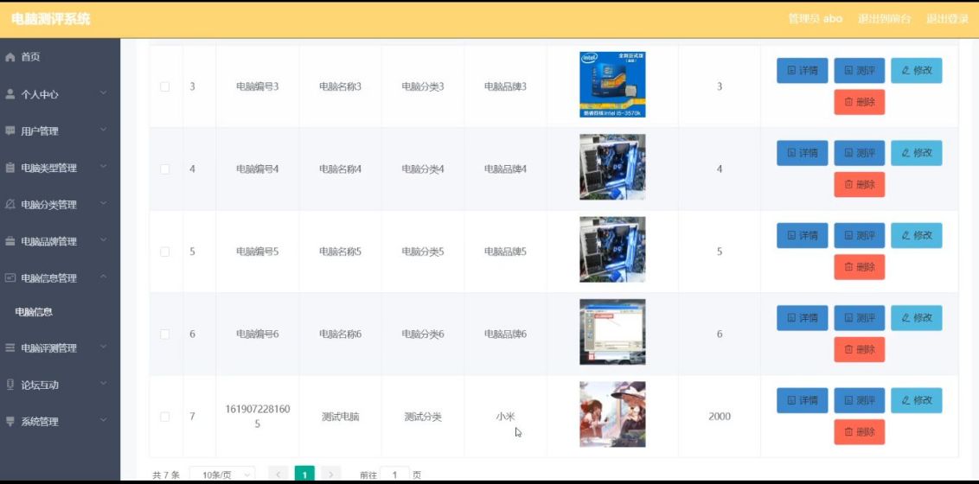Click 测评 button for 测试电脑 row
Viewport: 979px width, 484px height.
(x=859, y=400)
